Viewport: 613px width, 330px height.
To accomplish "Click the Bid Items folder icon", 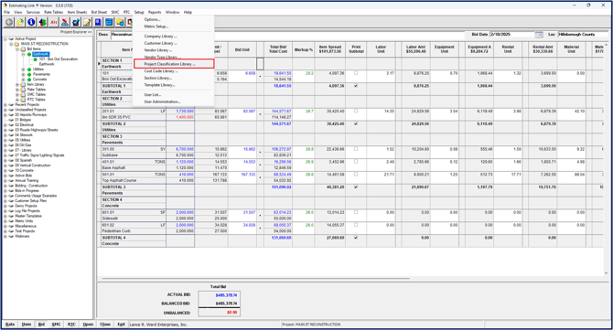I will (23, 49).
